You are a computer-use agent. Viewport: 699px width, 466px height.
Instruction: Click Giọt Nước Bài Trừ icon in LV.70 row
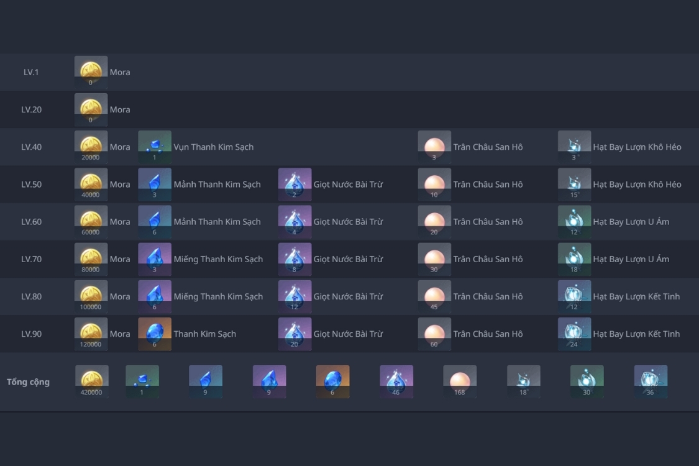pos(295,259)
